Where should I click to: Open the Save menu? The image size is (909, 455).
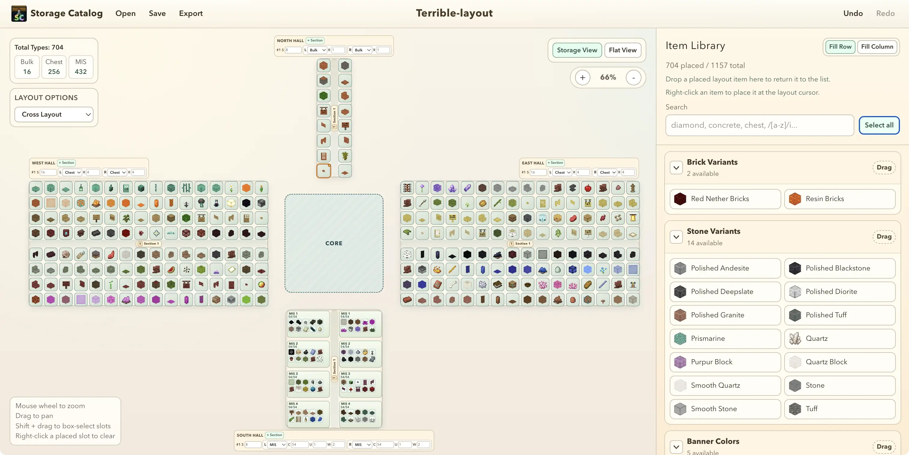pos(157,14)
